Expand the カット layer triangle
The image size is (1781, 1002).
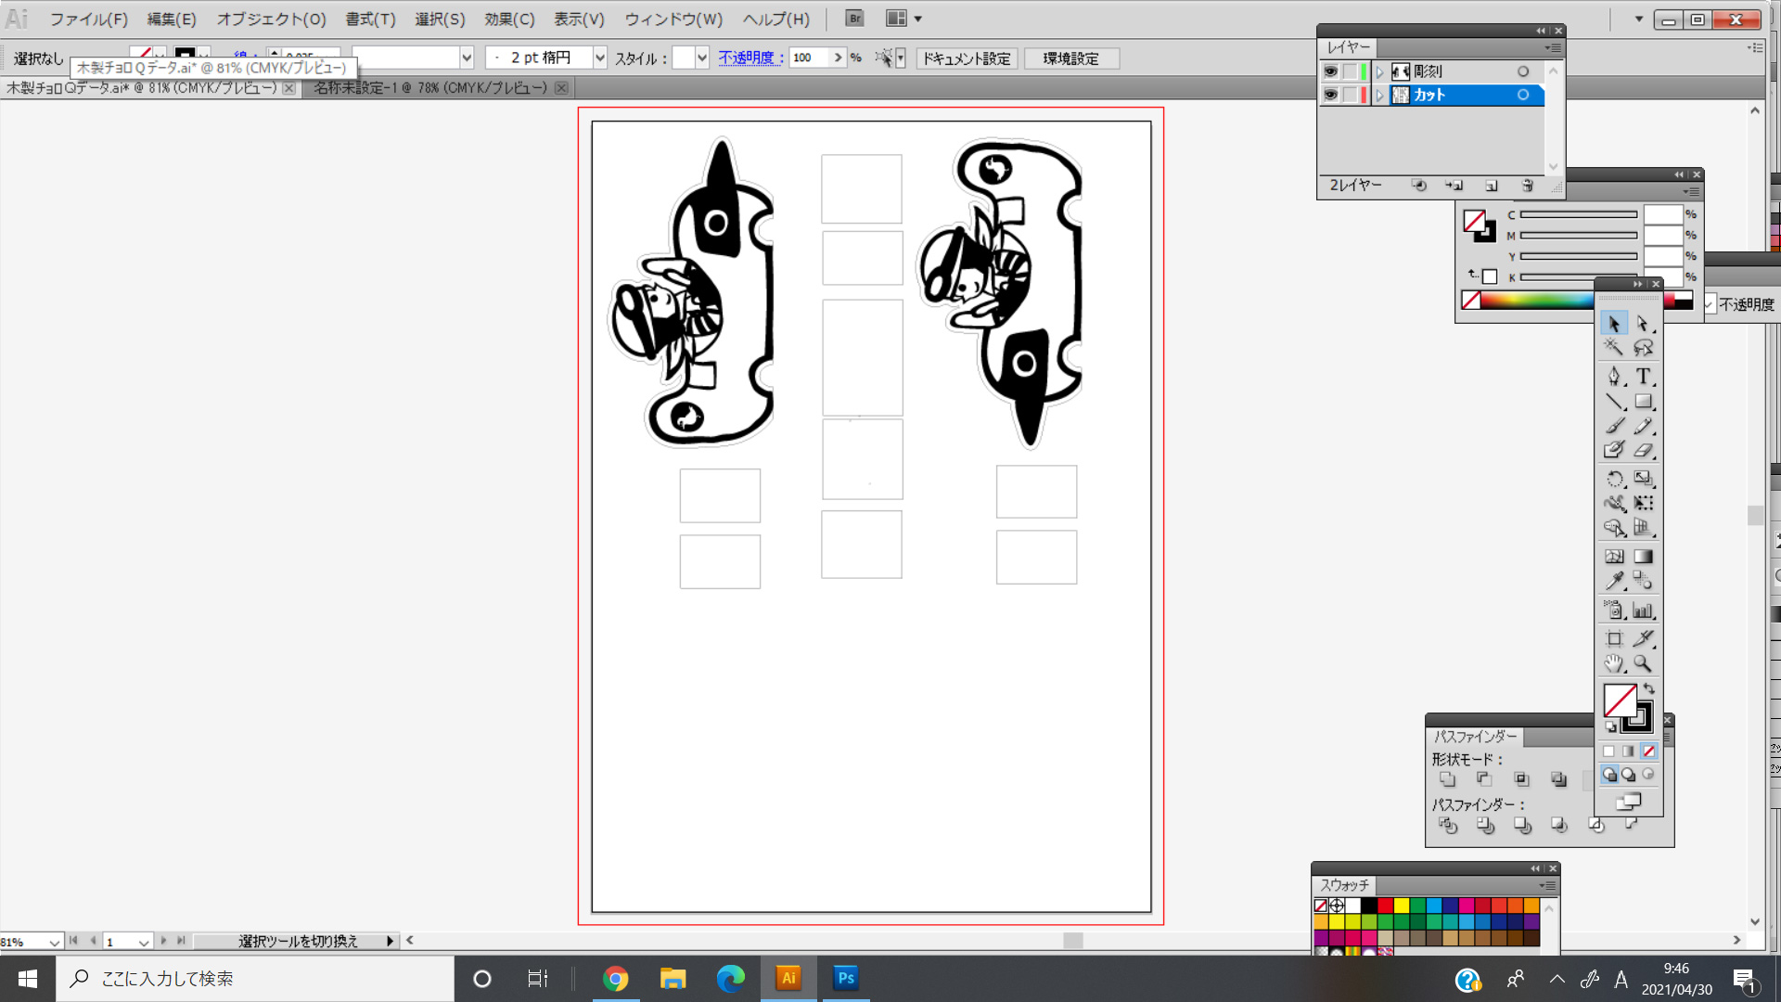(1380, 95)
